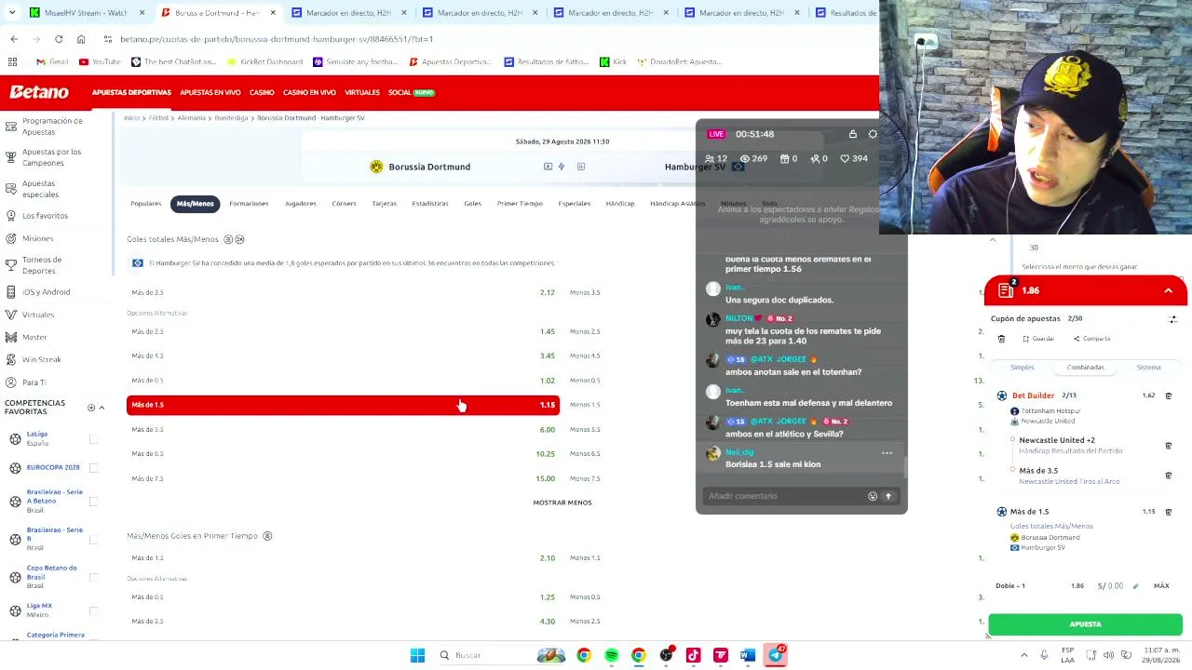Toggle EUROCOPA 2028 favorite checkbox
This screenshot has height=670, width=1192.
click(x=93, y=467)
